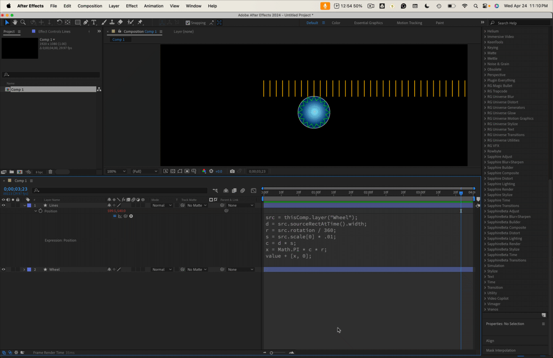Screen dimensions: 553x358
Task: Click the timeline zoom slider handle
Action: (x=271, y=353)
